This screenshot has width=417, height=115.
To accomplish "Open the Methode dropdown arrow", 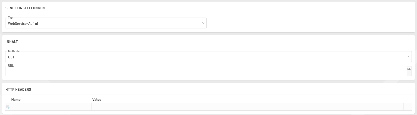I will 409,57.
